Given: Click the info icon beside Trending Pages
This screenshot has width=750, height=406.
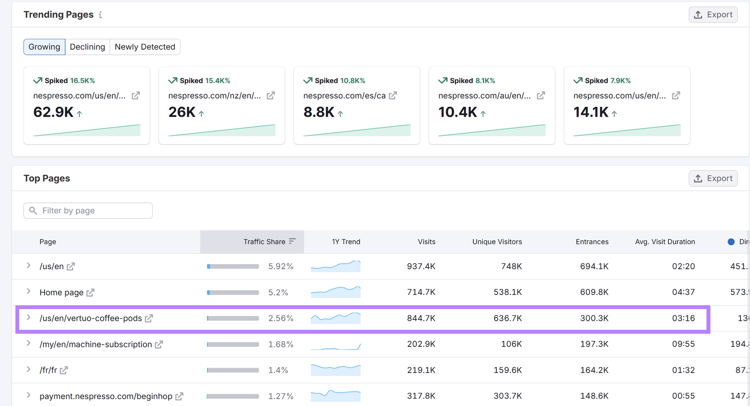Looking at the screenshot, I should tap(100, 15).
